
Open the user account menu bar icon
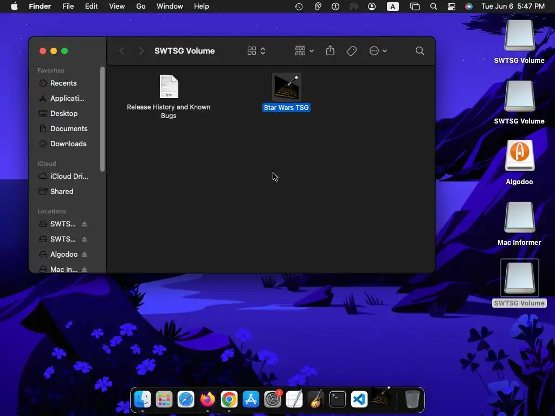[372, 6]
